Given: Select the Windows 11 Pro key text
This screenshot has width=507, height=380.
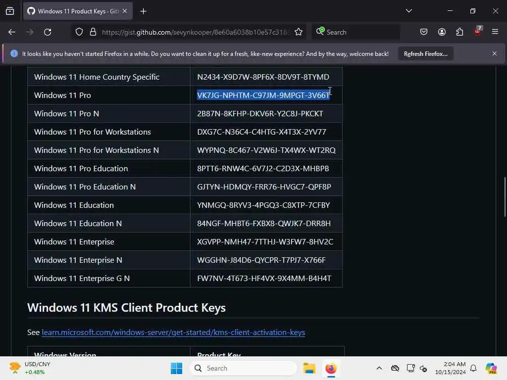Looking at the screenshot, I should click(263, 95).
